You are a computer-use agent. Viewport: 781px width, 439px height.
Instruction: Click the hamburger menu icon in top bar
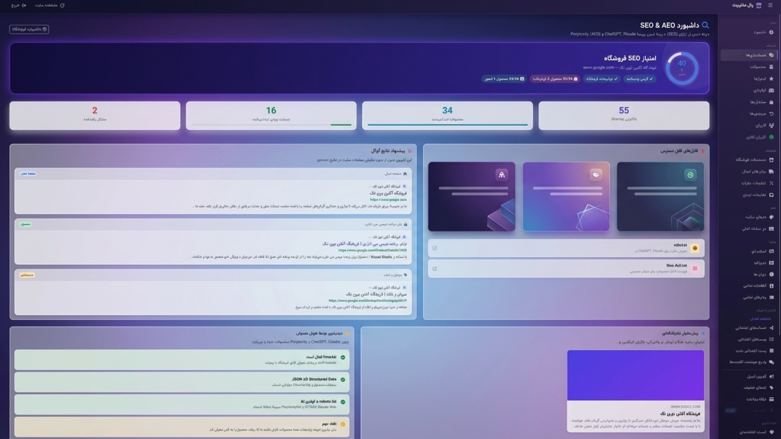(770, 5)
